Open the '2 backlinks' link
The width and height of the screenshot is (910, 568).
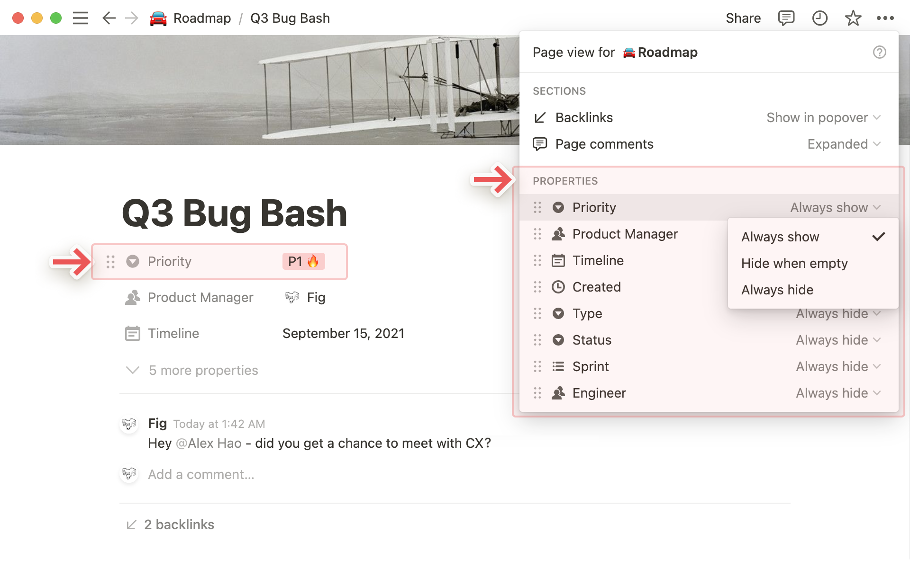[179, 524]
